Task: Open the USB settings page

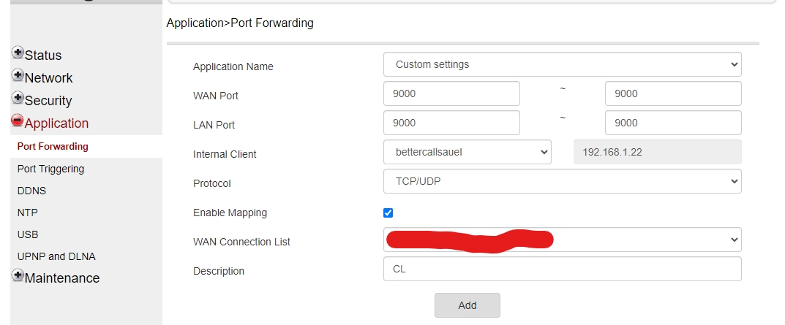Action: click(28, 234)
